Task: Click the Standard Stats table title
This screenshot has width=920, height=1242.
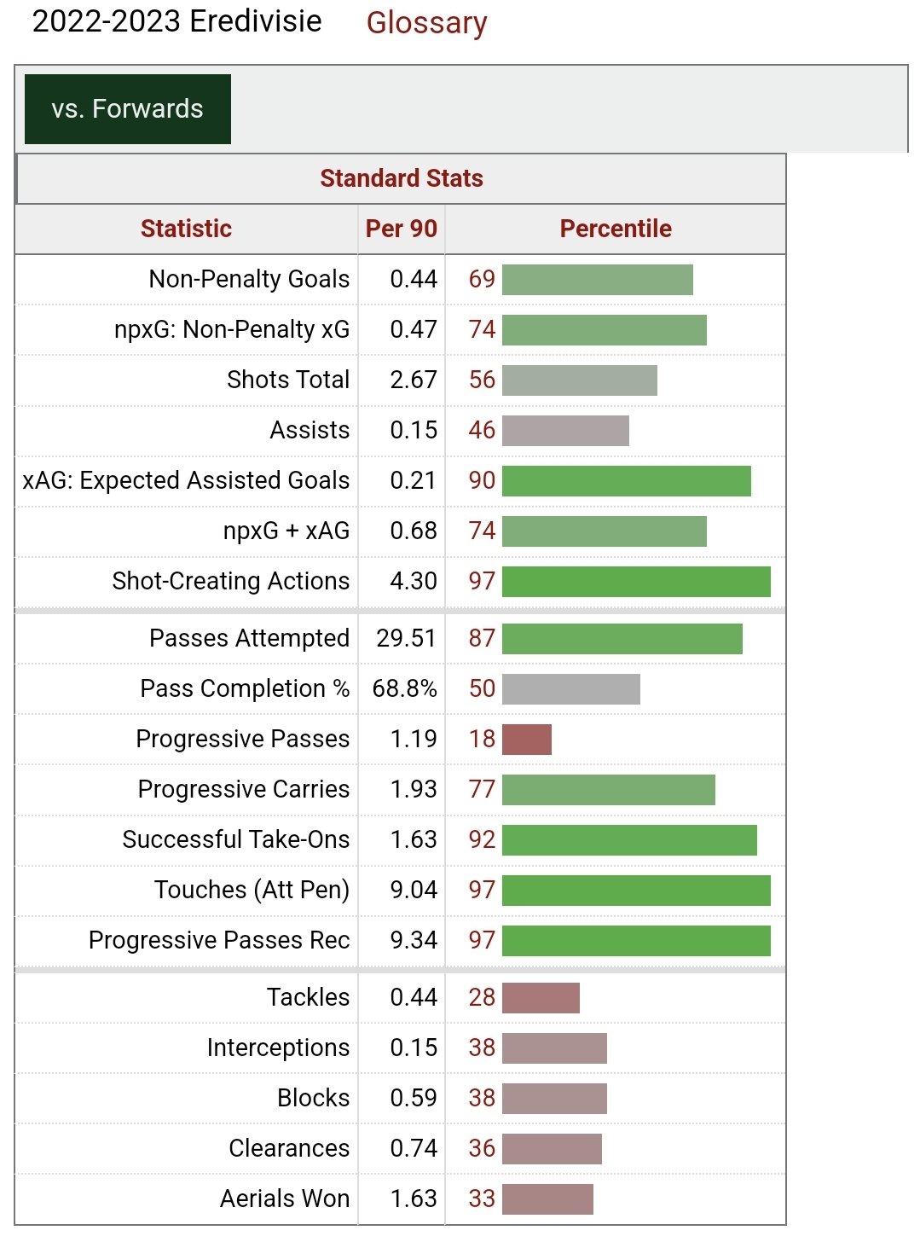Action: click(401, 178)
